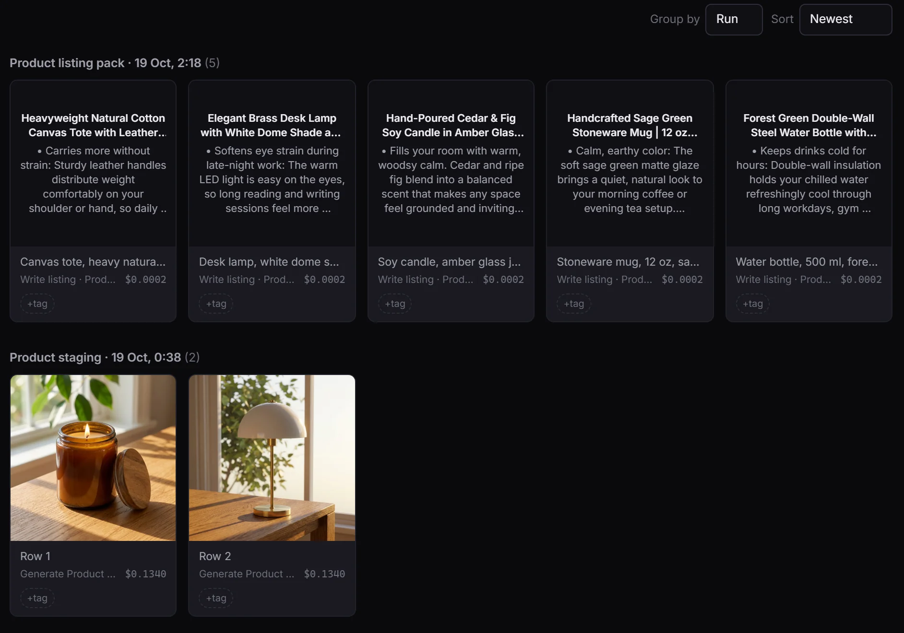
Task: Open the Elegant Brass Desk Lamp listing
Action: coord(272,163)
